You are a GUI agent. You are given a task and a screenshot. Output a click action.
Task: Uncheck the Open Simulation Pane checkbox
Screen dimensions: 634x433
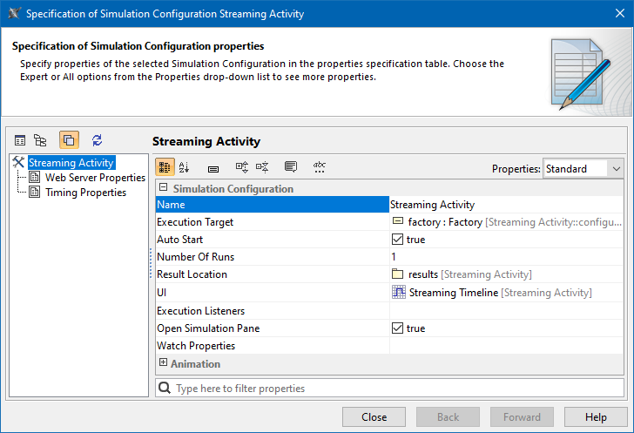(398, 328)
